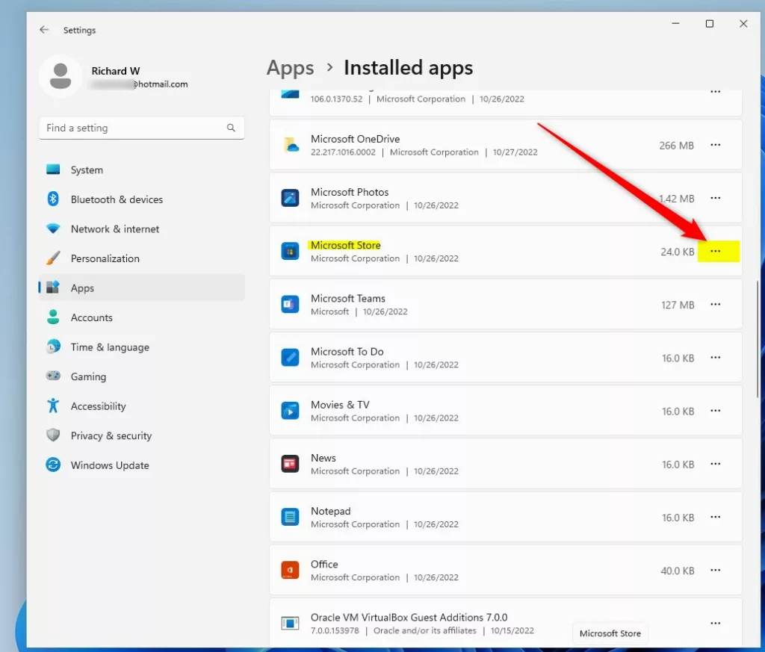Click the Microsoft To Do icon

tap(290, 358)
